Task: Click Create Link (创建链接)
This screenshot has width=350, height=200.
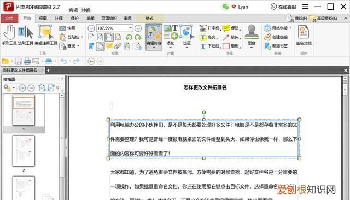Action: pos(276,37)
